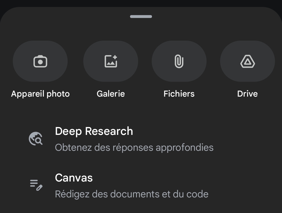This screenshot has width=282, height=213.
Task: Dismiss sheet by tapping dark area above
Action: tap(141, 3)
